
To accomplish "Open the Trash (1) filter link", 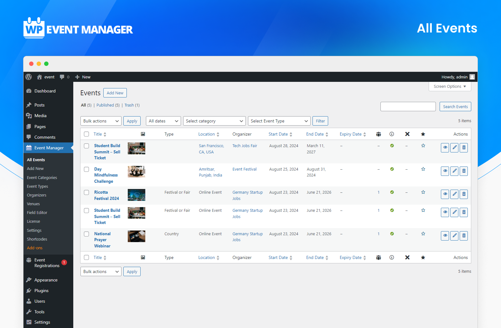I will [x=132, y=105].
